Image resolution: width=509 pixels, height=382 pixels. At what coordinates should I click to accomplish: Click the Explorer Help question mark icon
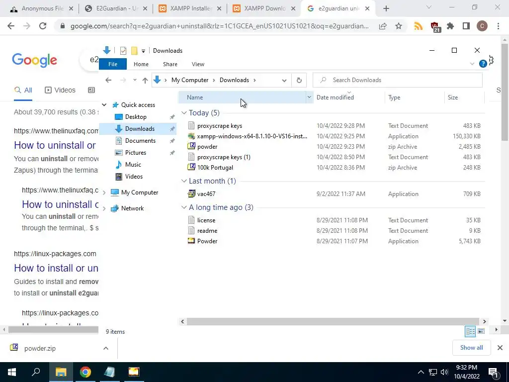pyautogui.click(x=483, y=64)
